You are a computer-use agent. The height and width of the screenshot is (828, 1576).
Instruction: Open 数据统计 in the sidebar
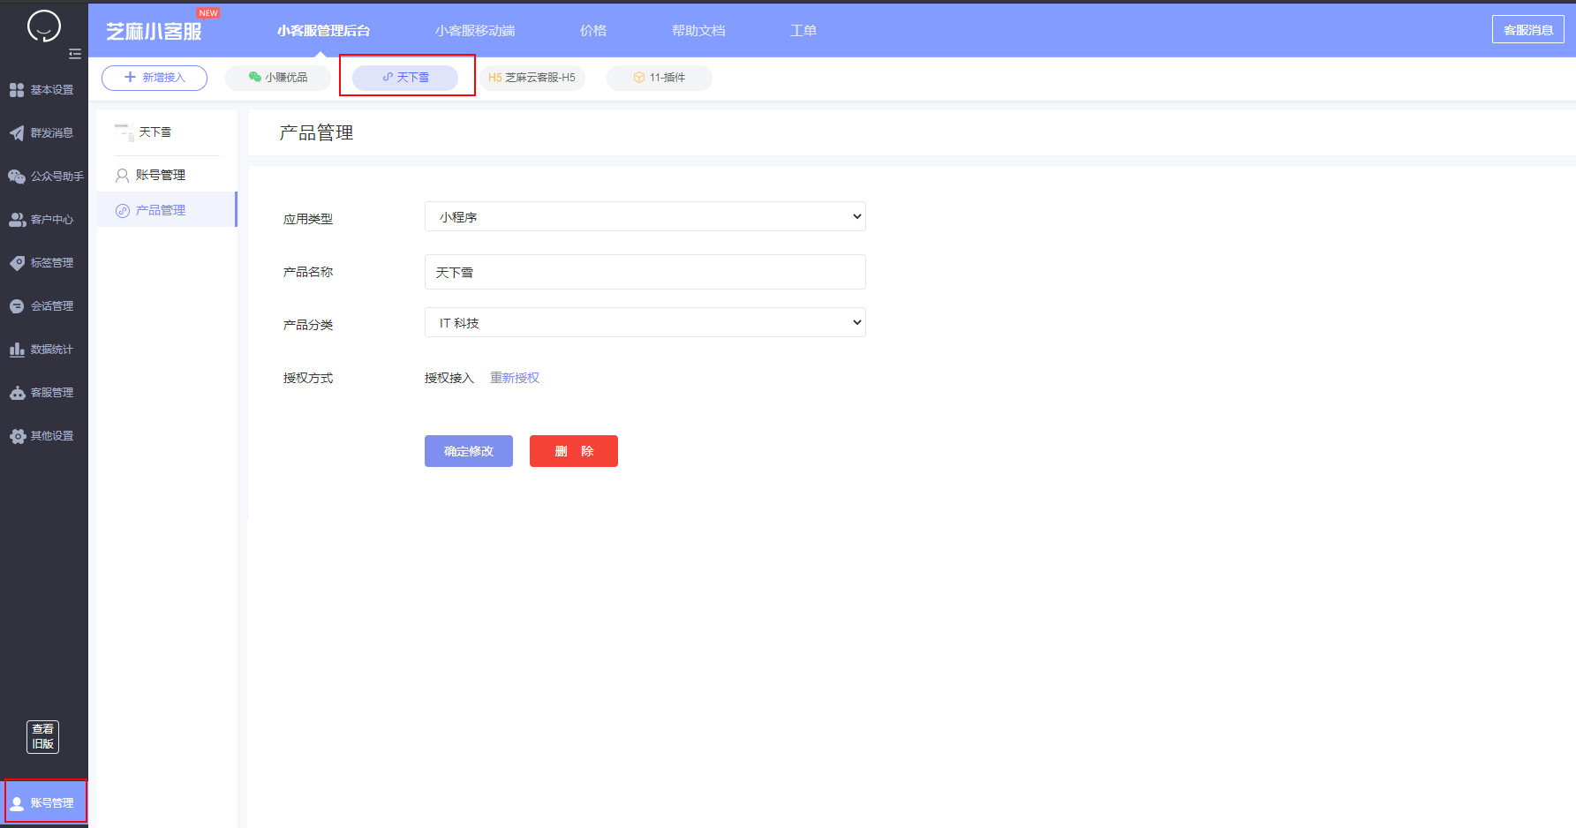pos(44,350)
